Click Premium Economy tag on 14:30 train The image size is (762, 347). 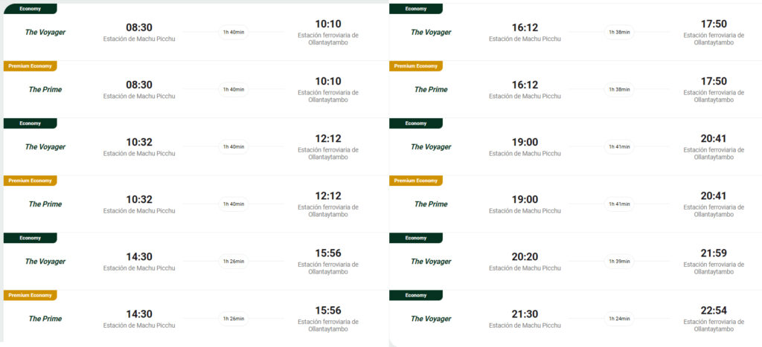30,295
